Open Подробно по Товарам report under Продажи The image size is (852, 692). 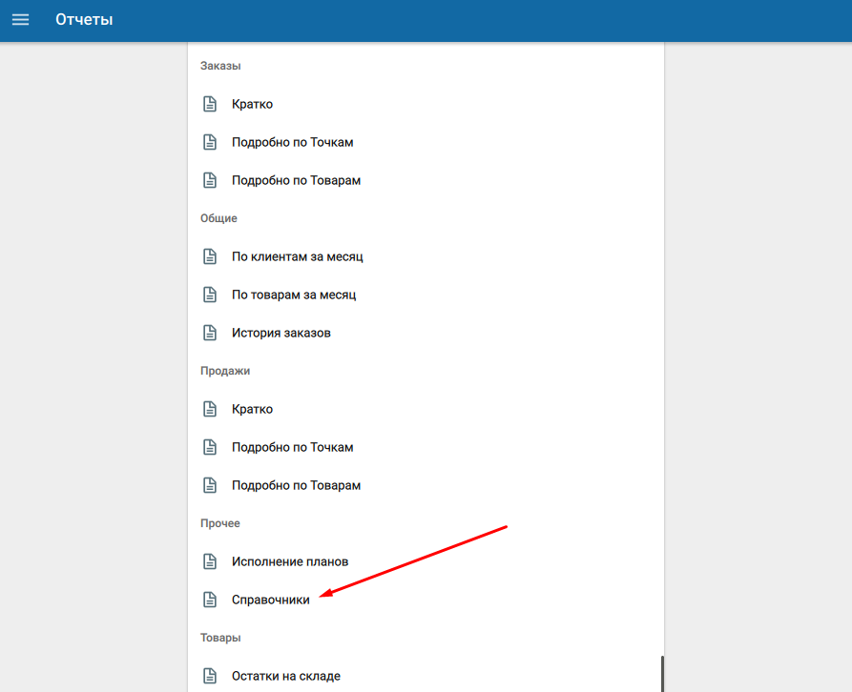(x=296, y=485)
